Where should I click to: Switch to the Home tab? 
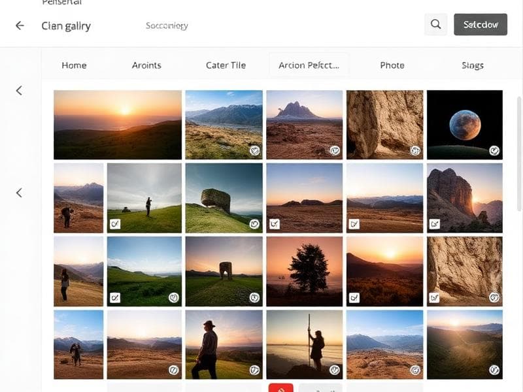[74, 65]
